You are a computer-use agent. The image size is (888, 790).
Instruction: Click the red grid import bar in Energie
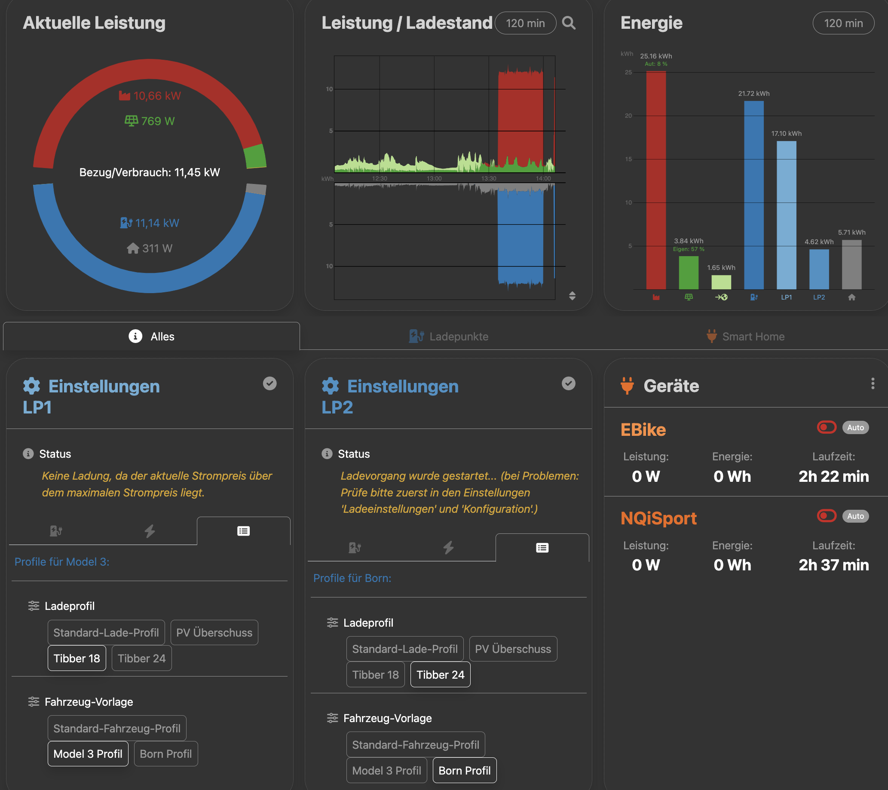coord(655,181)
